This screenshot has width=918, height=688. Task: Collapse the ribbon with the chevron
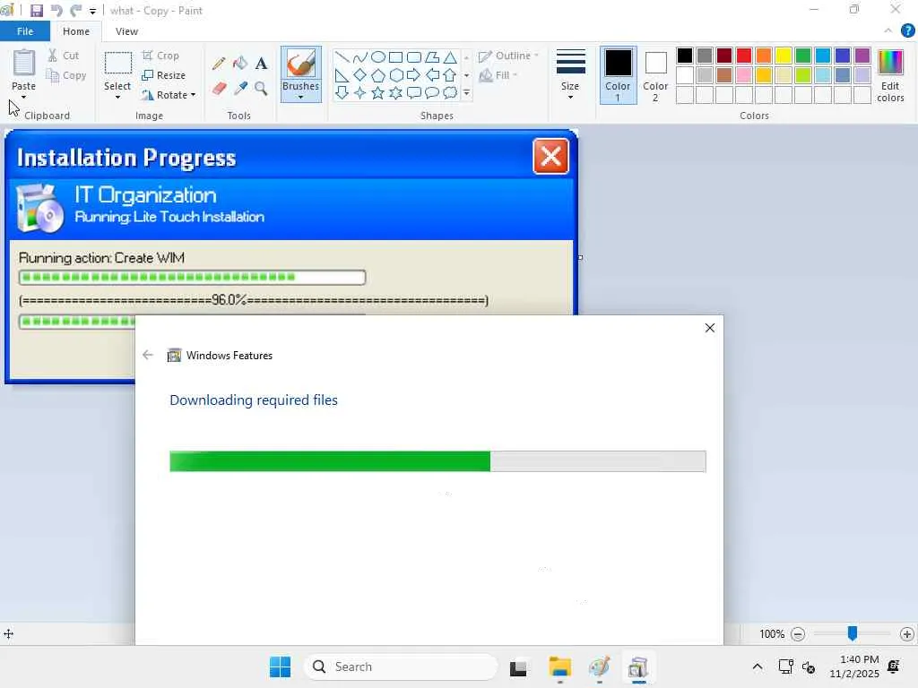click(888, 31)
